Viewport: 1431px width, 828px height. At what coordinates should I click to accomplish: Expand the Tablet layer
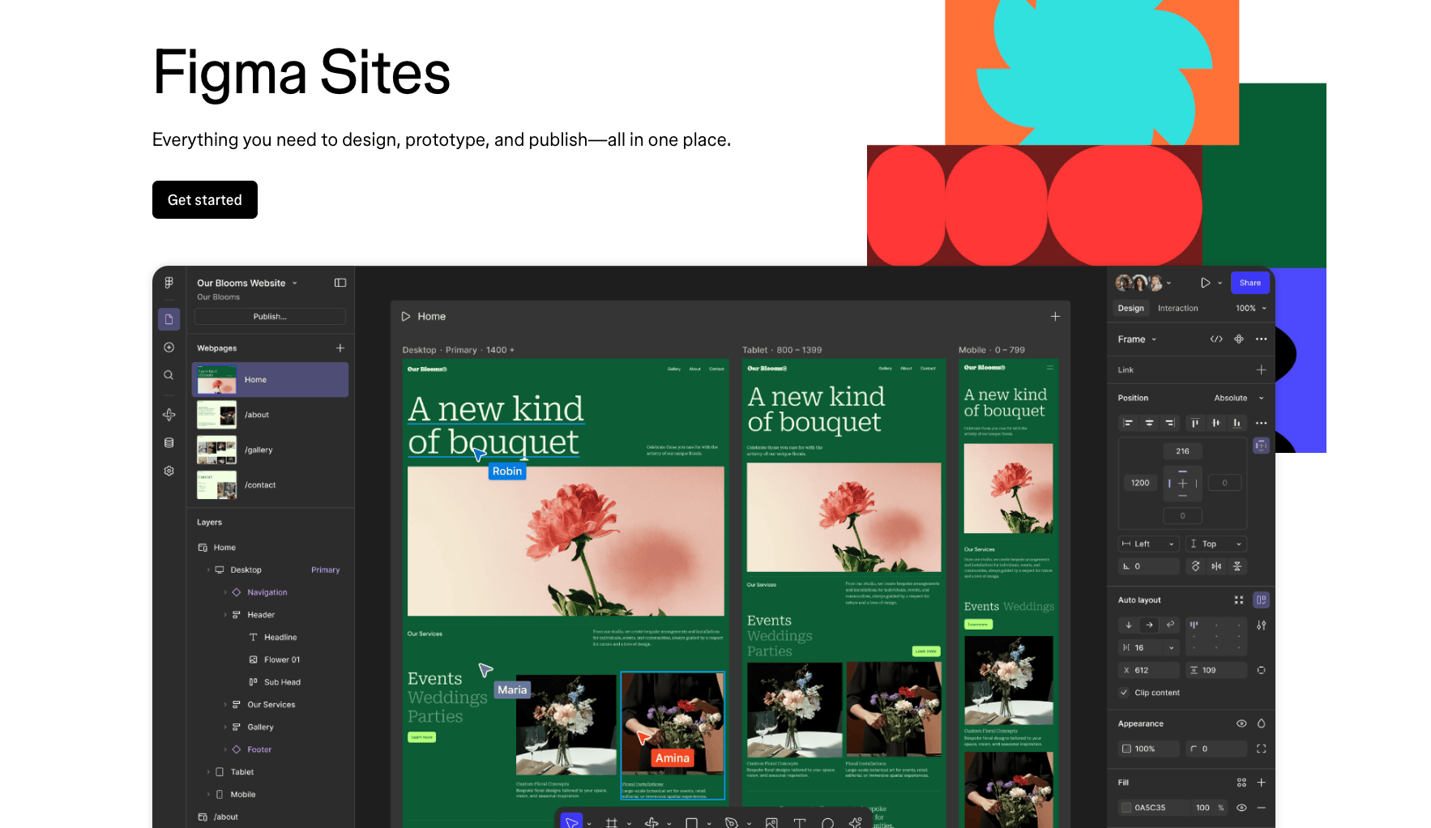pos(208,772)
